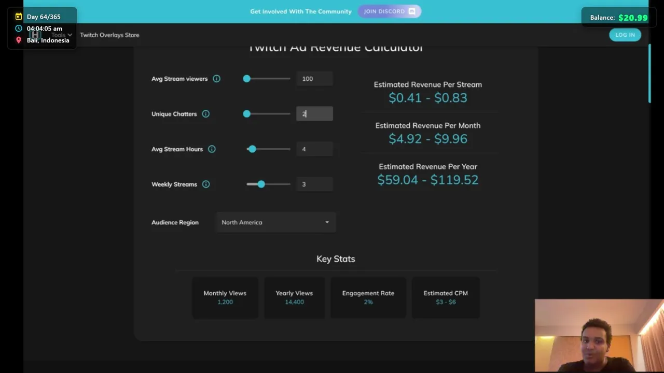This screenshot has width=664, height=373.
Task: Click the Estimated Revenue Per Stream label
Action: 428,84
